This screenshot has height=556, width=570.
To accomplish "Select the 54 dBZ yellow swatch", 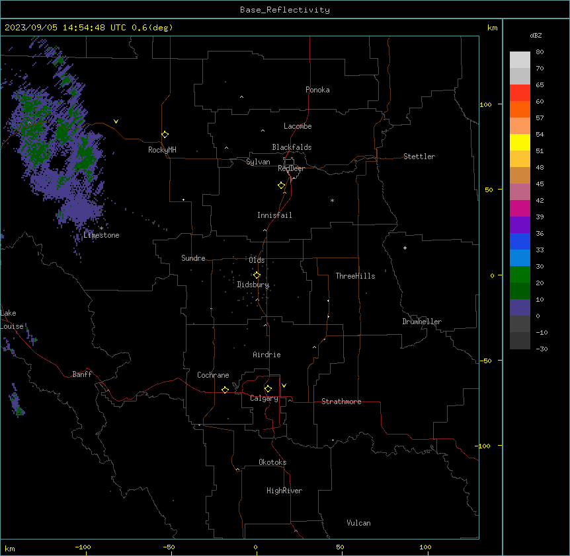I will (x=520, y=142).
